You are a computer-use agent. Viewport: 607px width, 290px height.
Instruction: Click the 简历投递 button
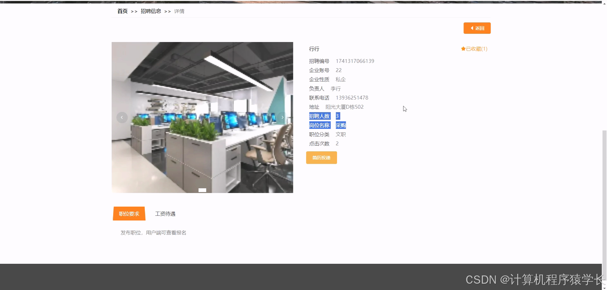coord(321,158)
